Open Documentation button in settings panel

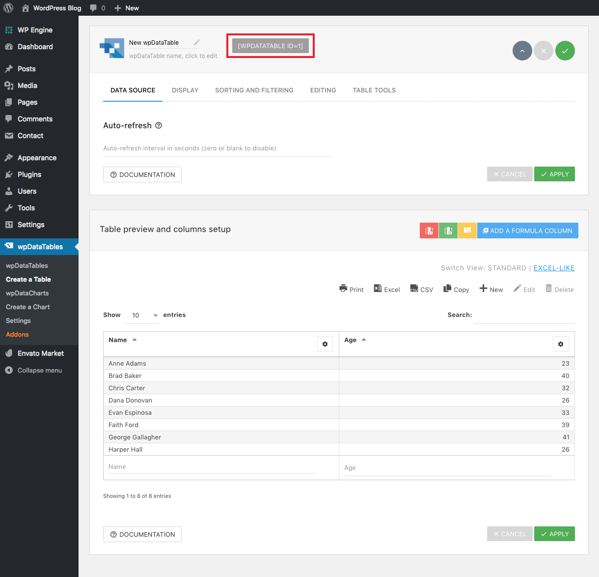142,174
